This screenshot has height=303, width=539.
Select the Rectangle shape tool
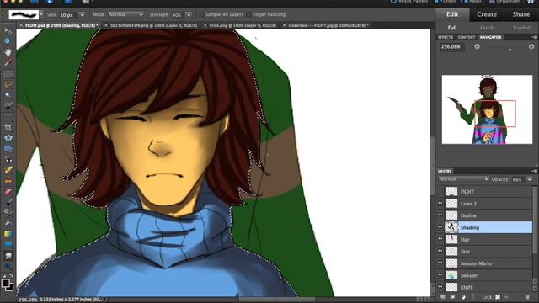pos(8,245)
